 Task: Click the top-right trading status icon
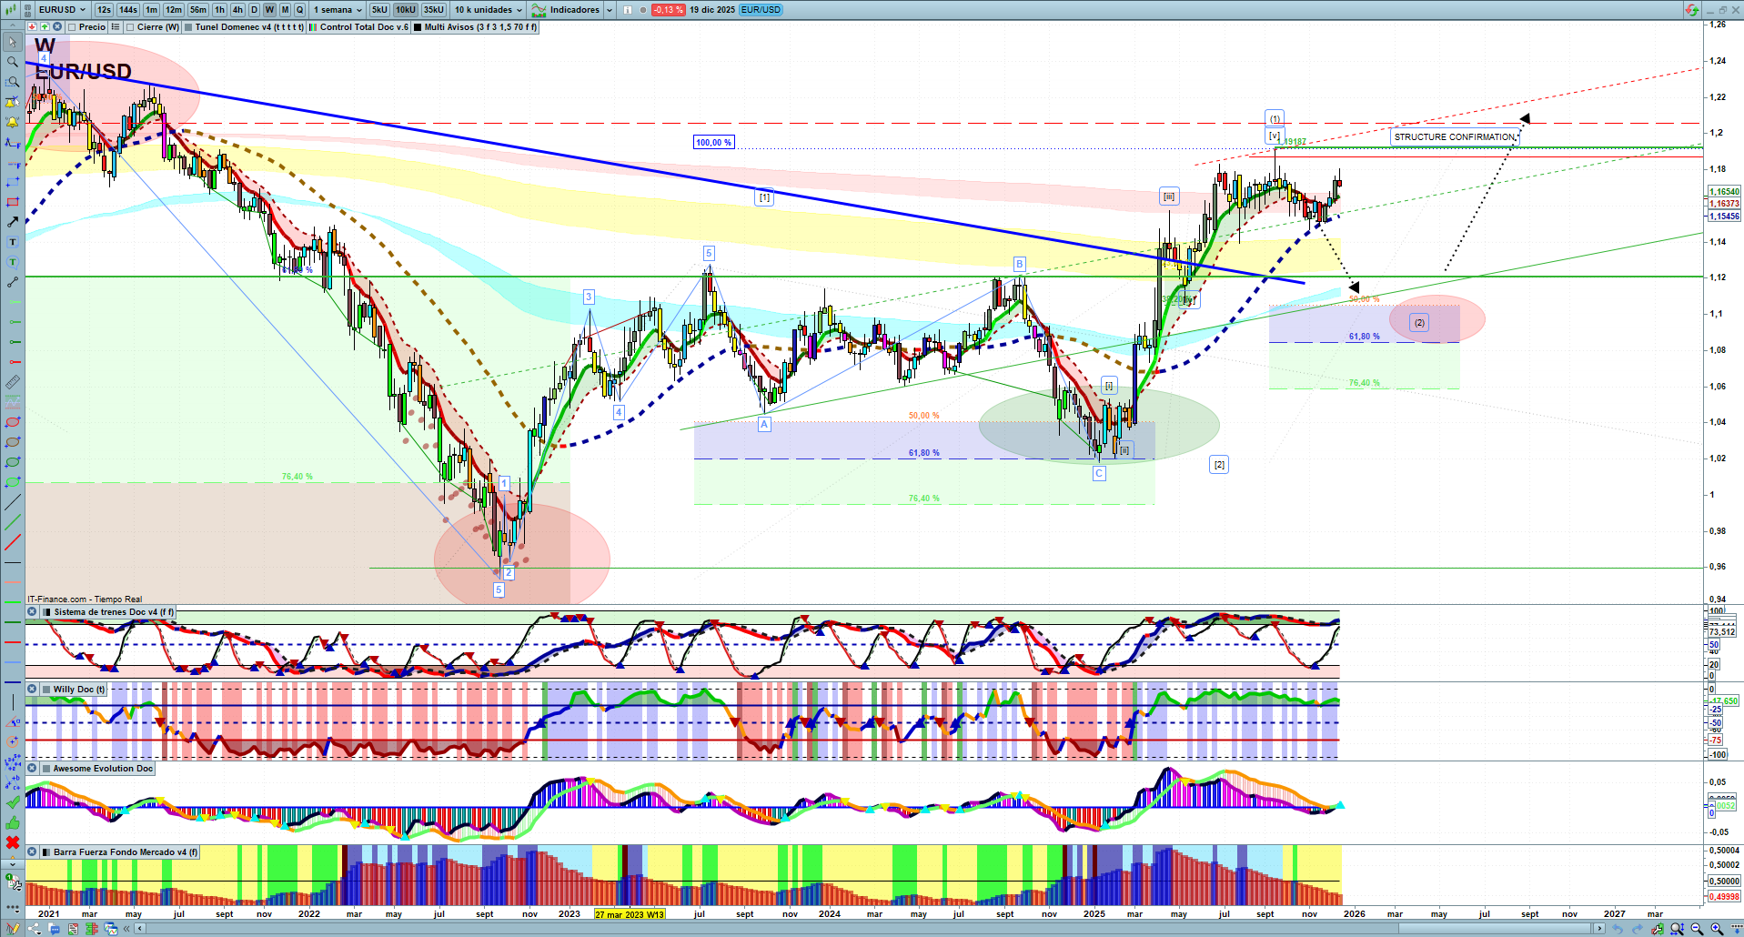coord(1690,10)
